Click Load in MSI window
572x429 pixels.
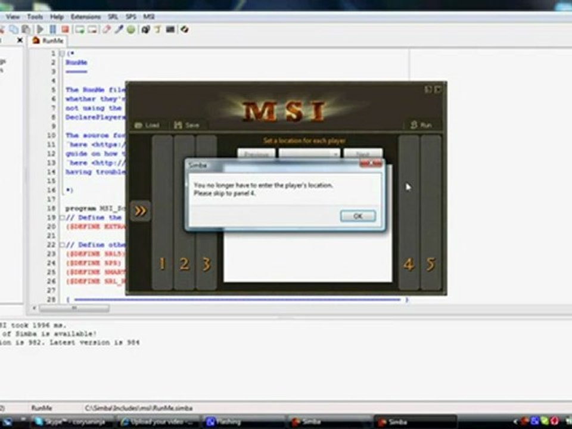147,125
